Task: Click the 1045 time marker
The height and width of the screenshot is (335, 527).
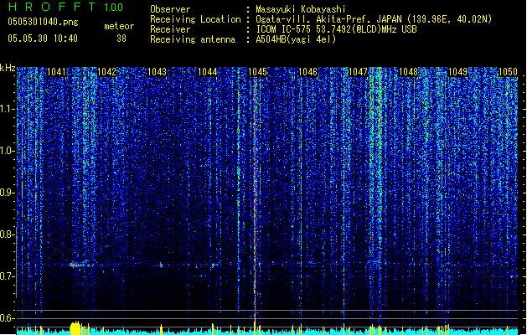Action: tap(257, 72)
